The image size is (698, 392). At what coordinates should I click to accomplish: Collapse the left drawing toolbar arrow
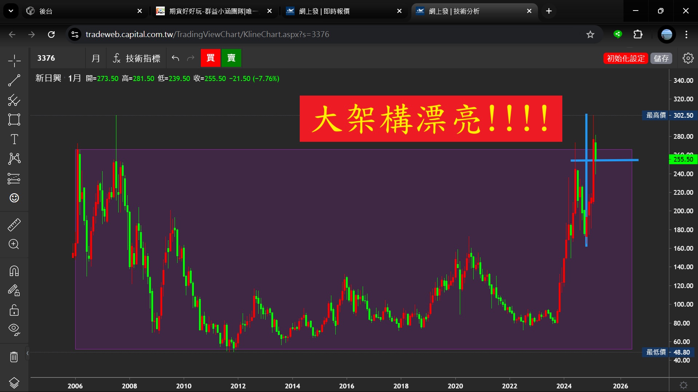tap(27, 353)
